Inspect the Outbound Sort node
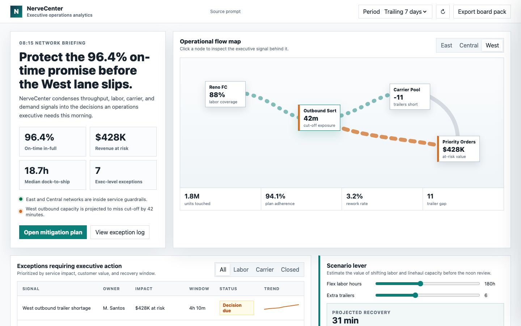Screen dimensions: 521x326 (x=319, y=118)
